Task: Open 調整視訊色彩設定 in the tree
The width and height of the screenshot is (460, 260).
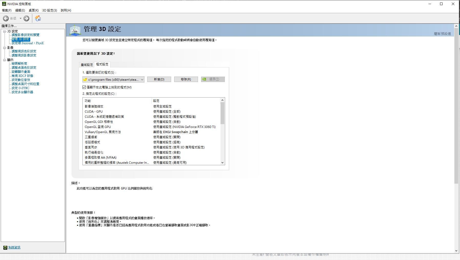Action: (x=24, y=51)
